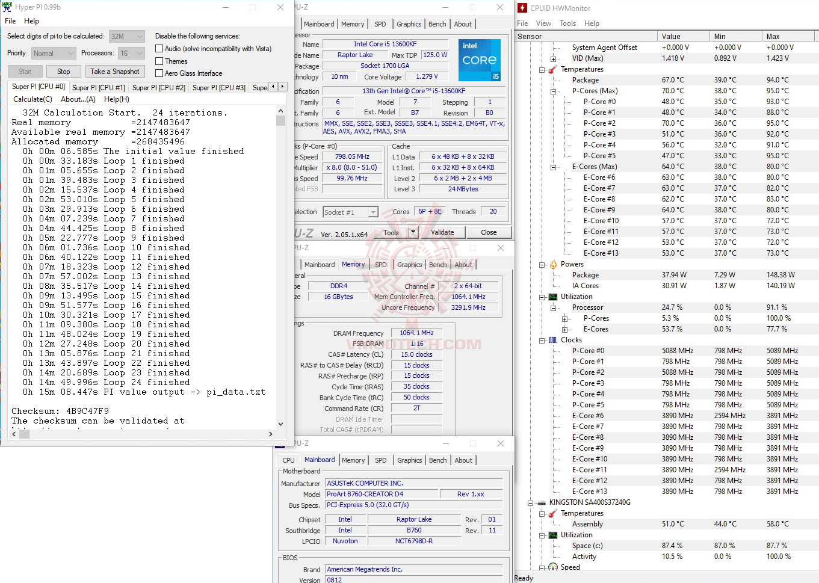Click the flame icon next to Powers
Viewport: 819px width, 583px height.
pyautogui.click(x=553, y=264)
